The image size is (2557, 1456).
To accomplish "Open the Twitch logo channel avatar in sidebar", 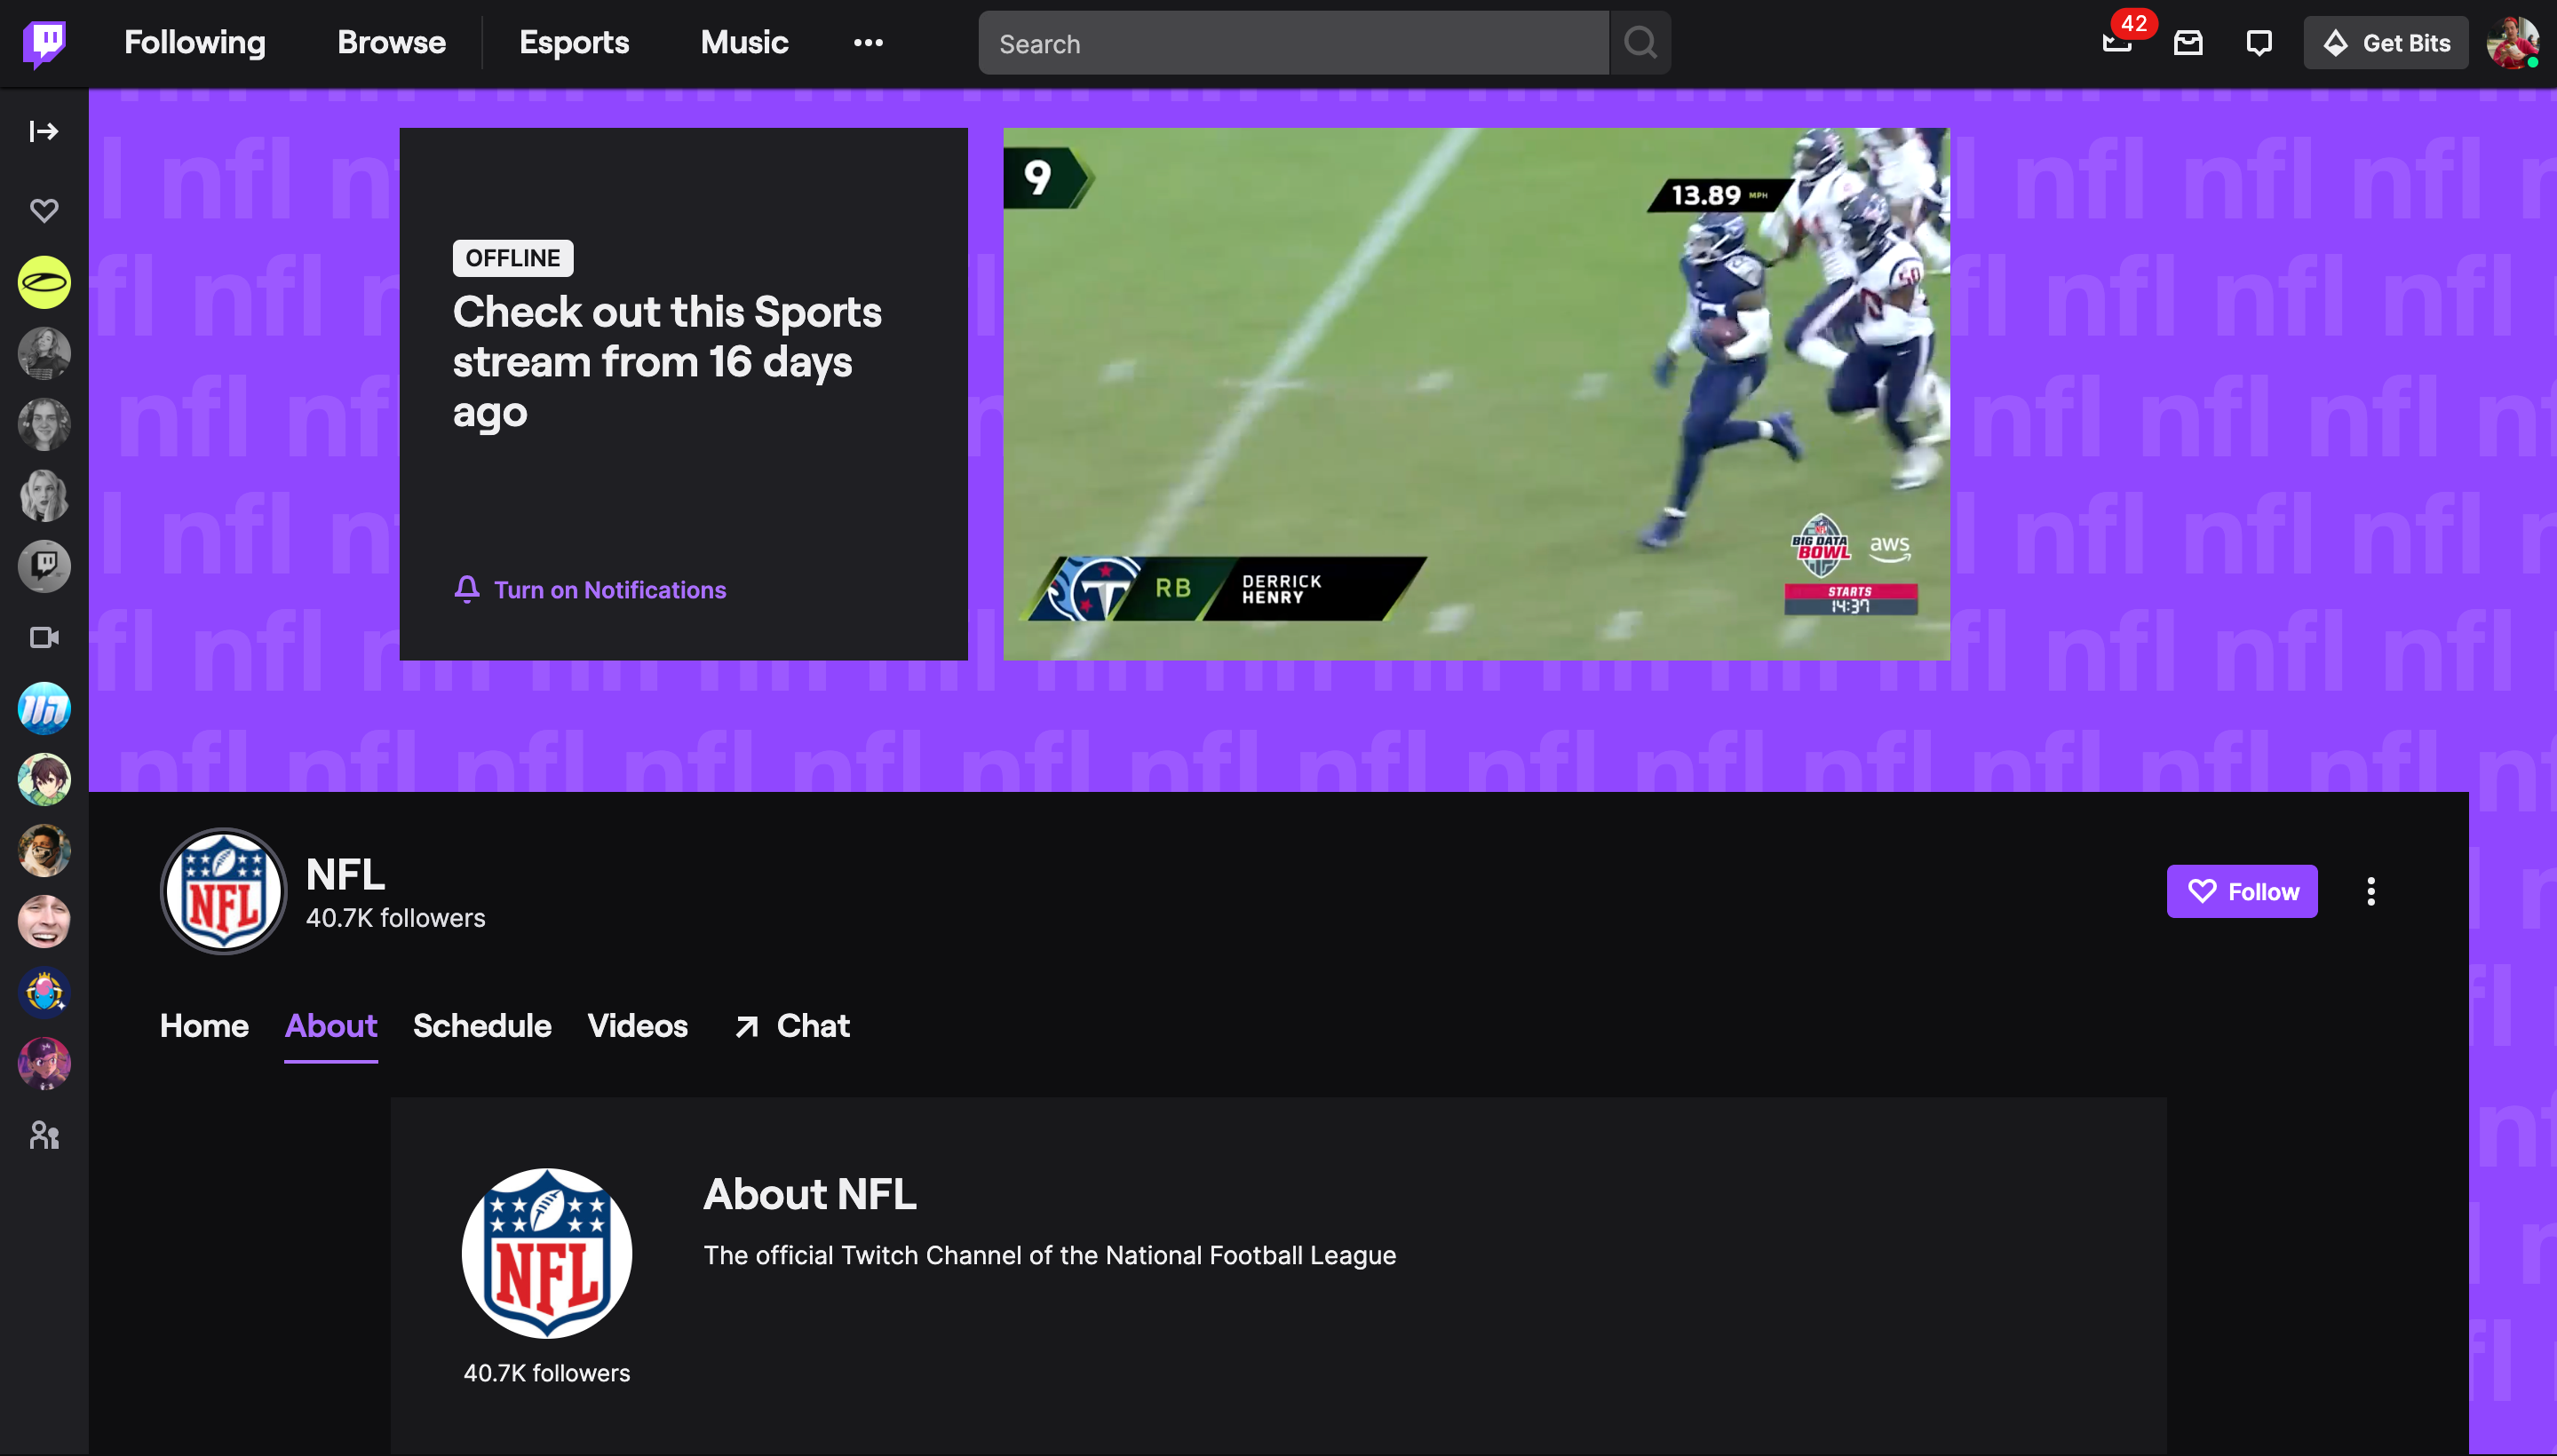I will coord(44,566).
